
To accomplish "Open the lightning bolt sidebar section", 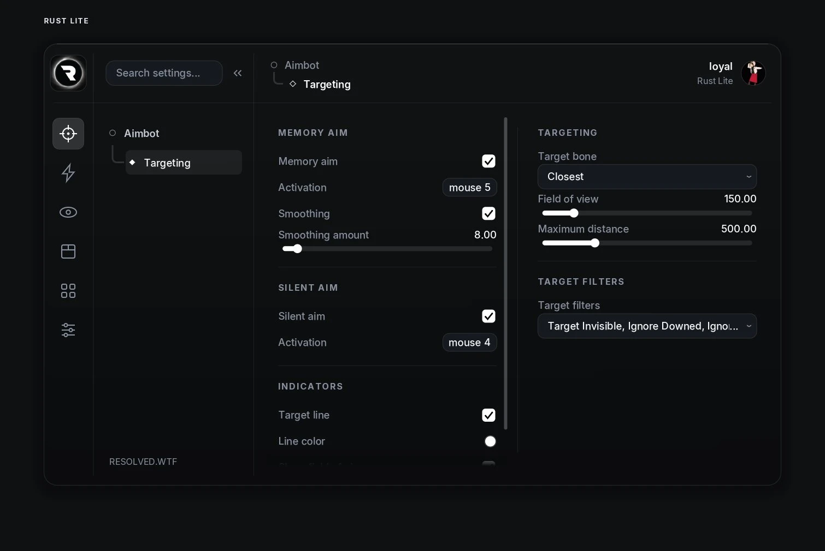I will pos(68,173).
